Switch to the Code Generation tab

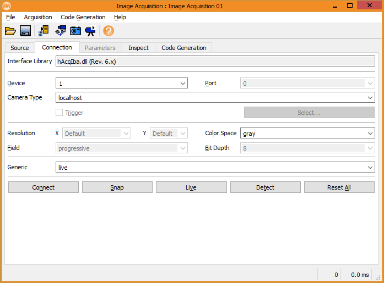(x=184, y=48)
